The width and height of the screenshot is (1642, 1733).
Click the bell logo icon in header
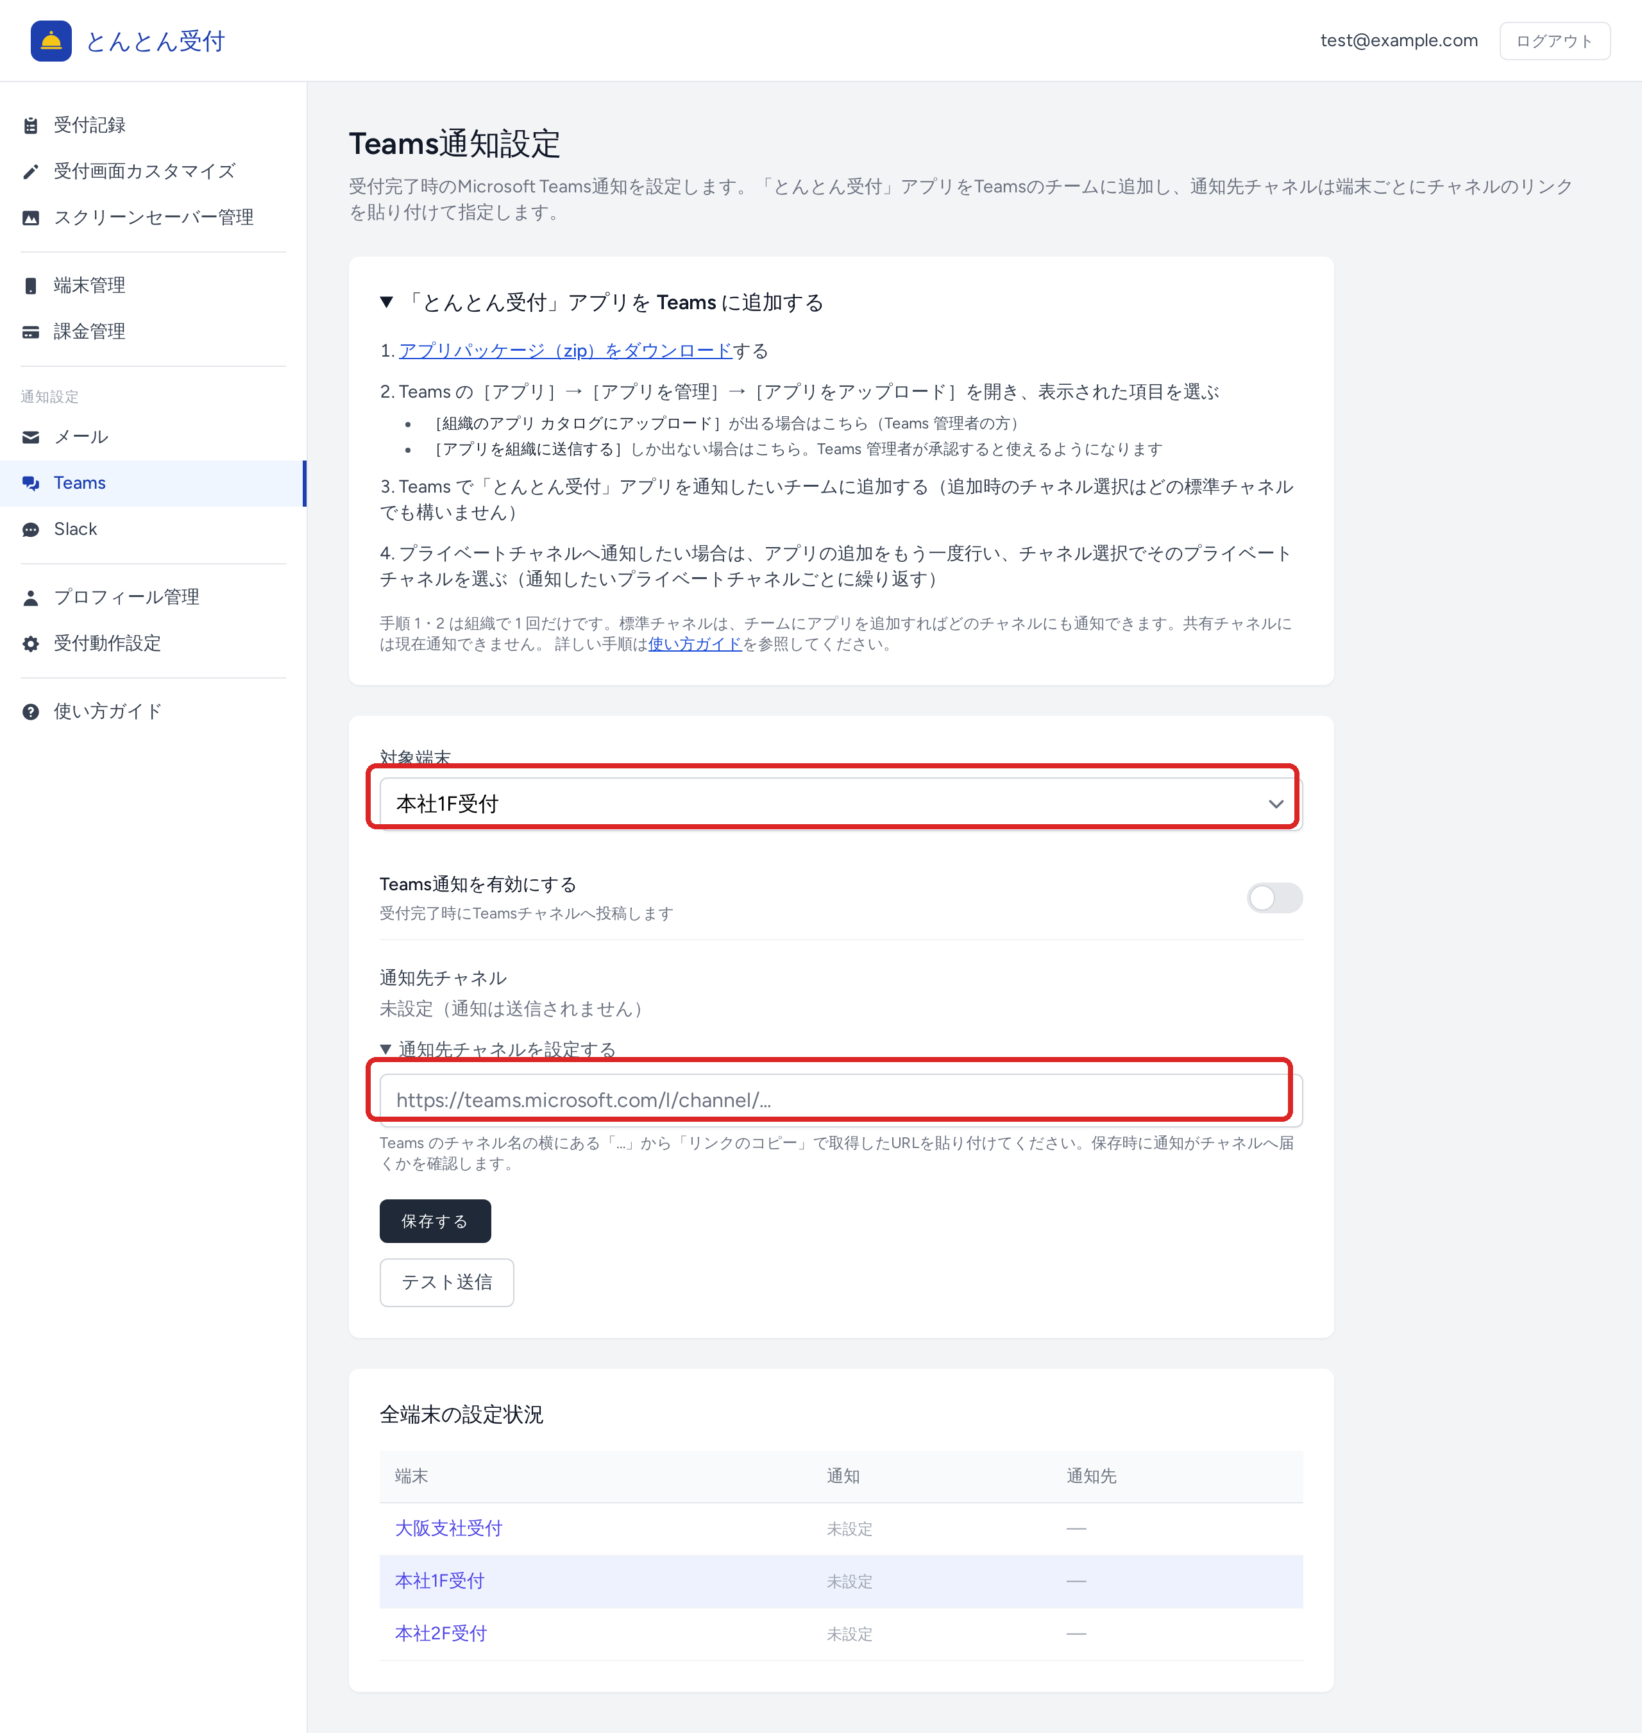pos(51,41)
